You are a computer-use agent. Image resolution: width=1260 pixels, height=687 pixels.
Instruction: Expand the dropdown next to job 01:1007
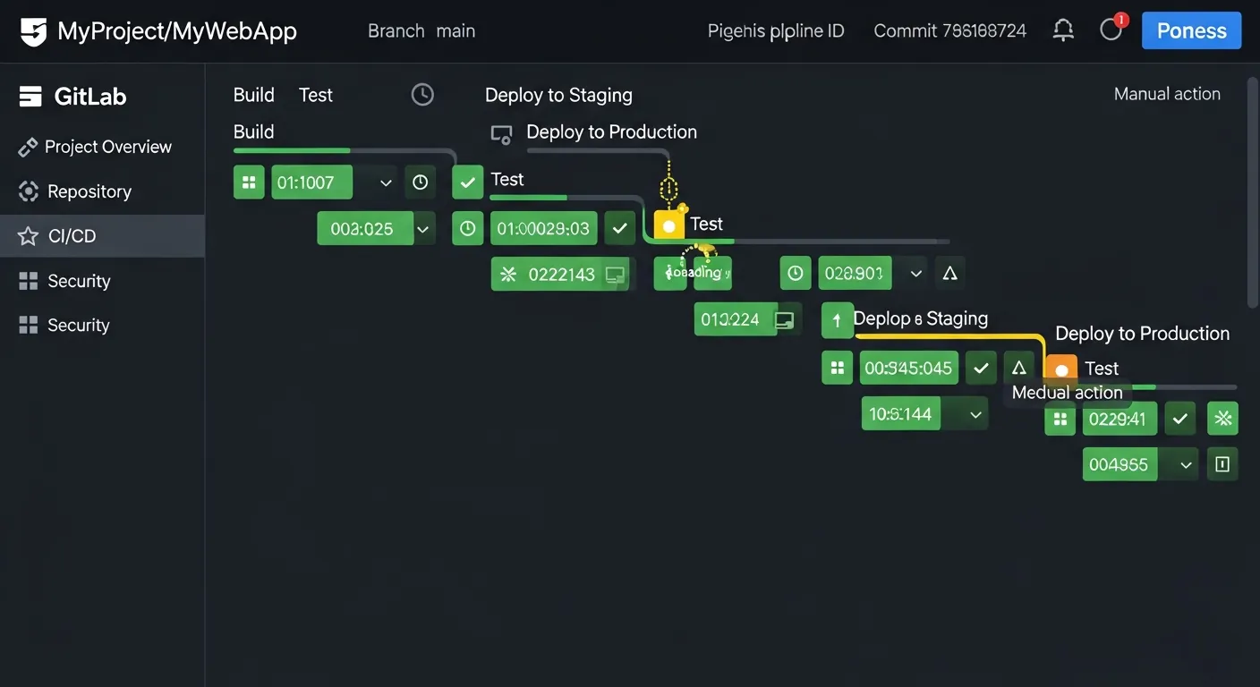coord(385,182)
